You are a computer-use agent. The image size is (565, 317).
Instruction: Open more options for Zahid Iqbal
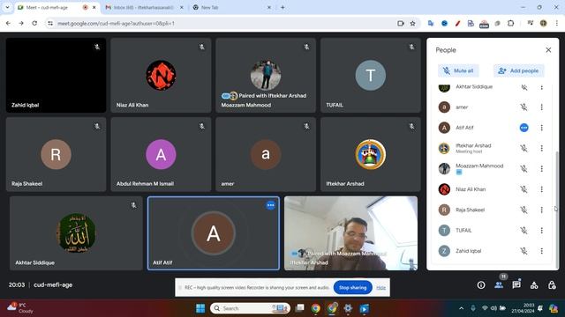[x=541, y=251]
